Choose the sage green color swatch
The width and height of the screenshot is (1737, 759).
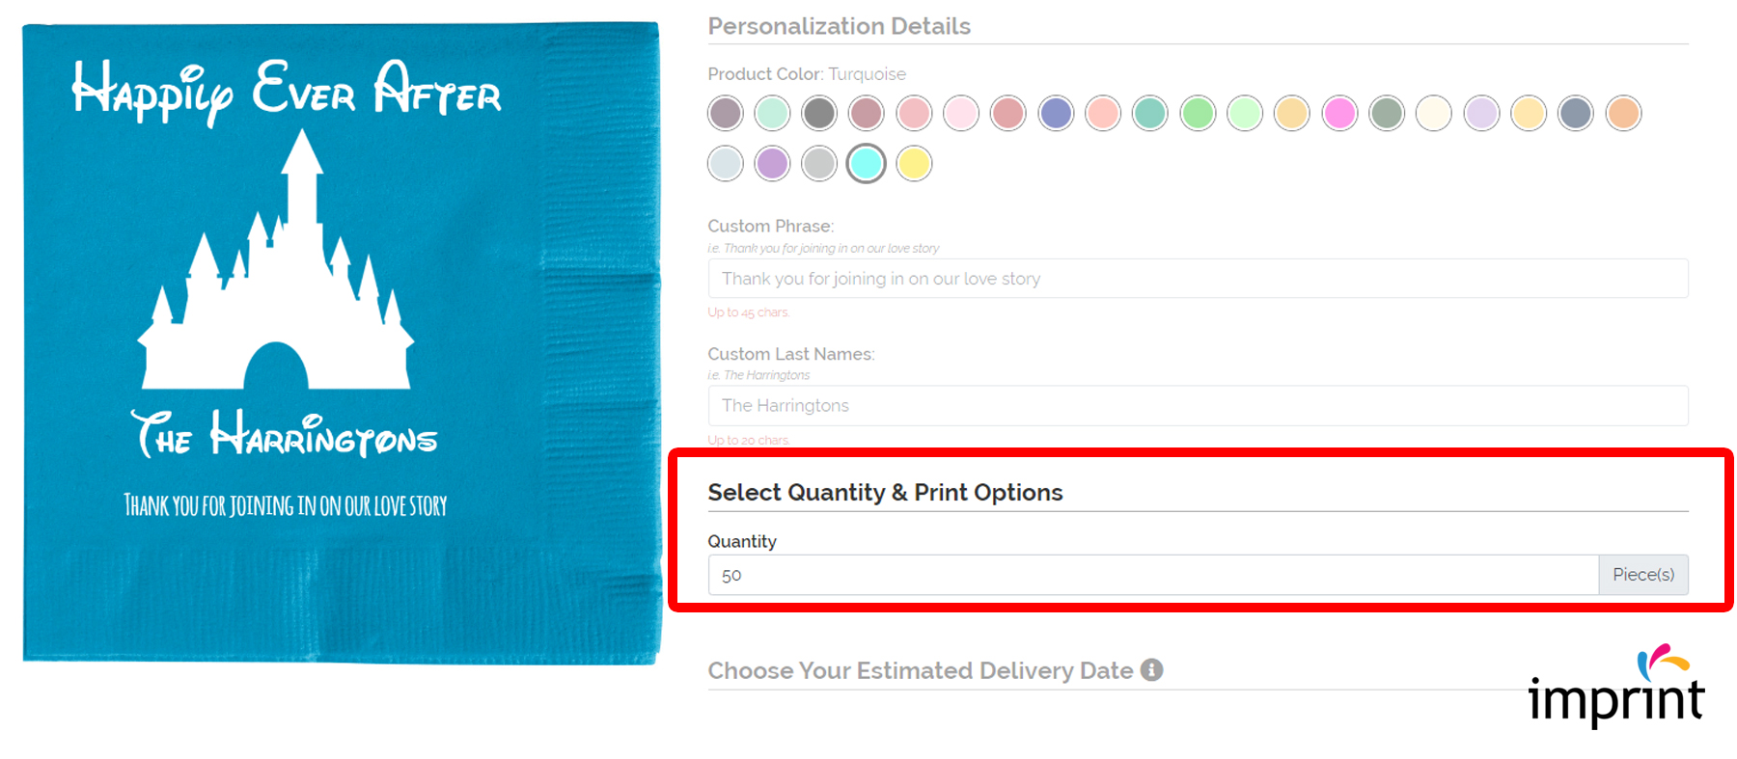1387,114
